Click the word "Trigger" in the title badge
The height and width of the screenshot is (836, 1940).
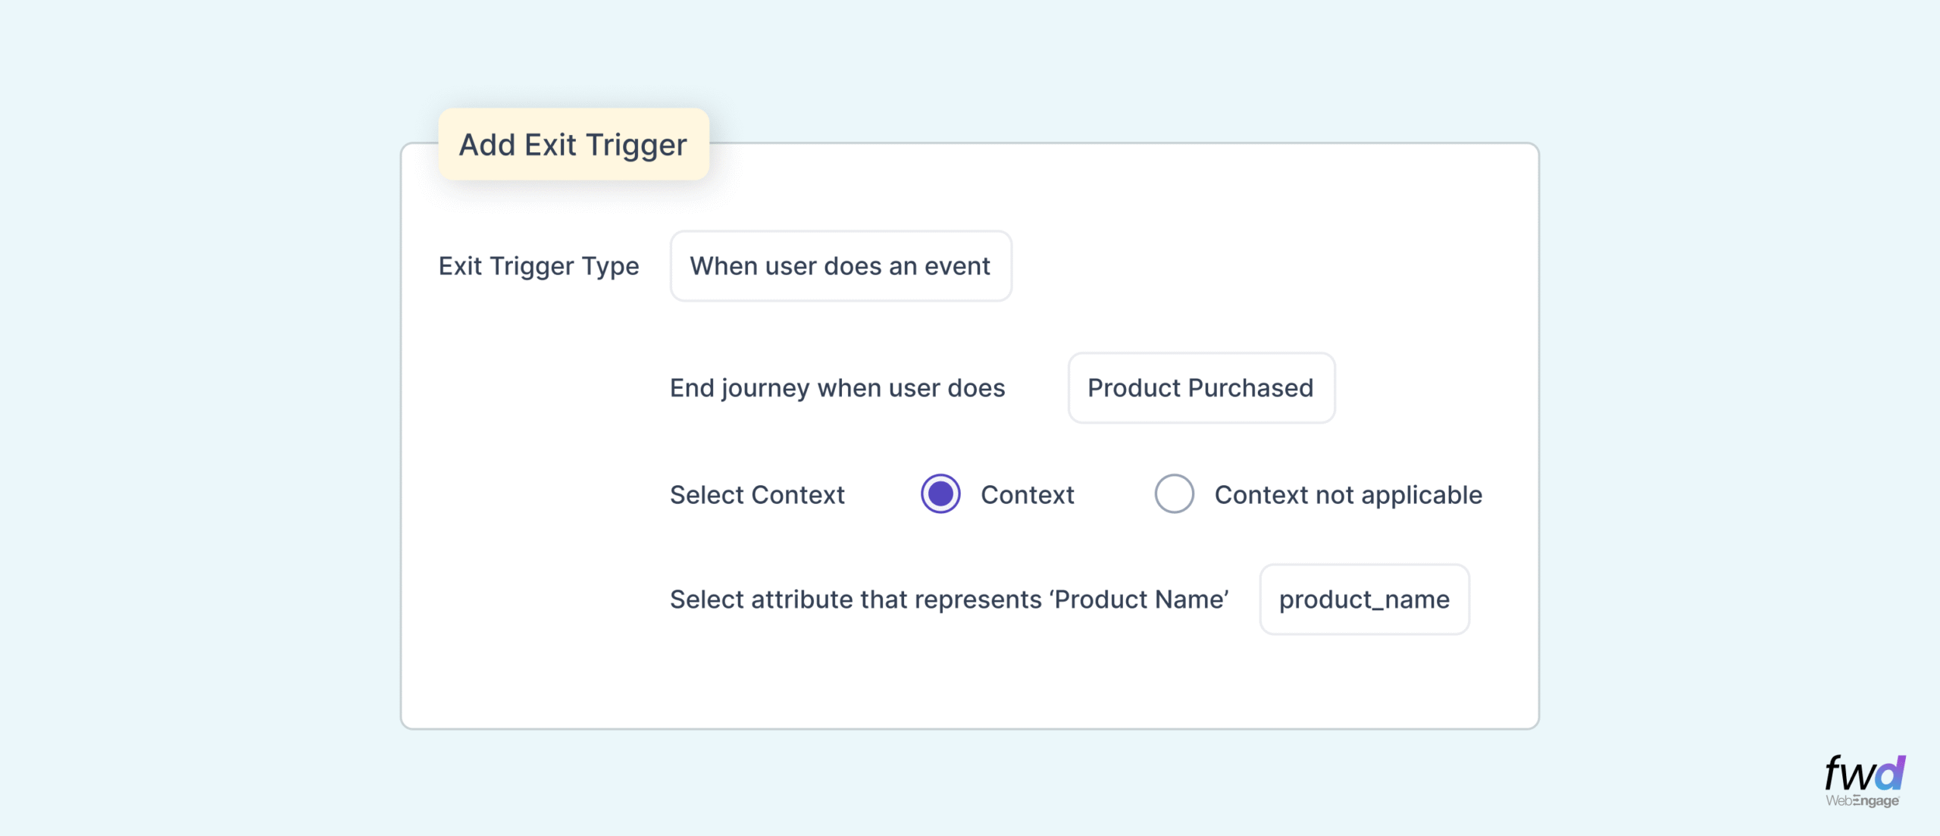[636, 145]
